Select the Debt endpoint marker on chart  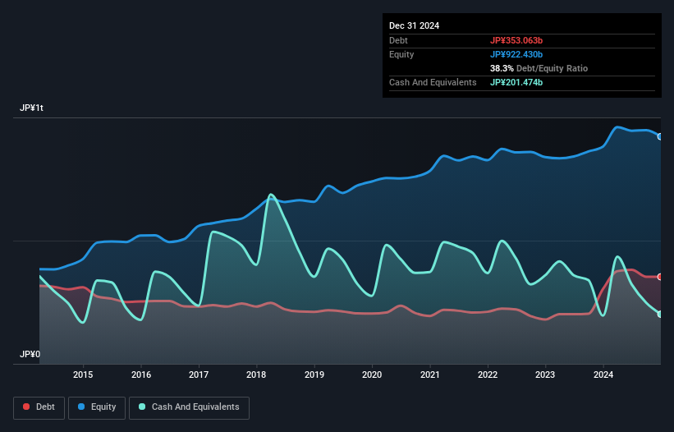(660, 277)
